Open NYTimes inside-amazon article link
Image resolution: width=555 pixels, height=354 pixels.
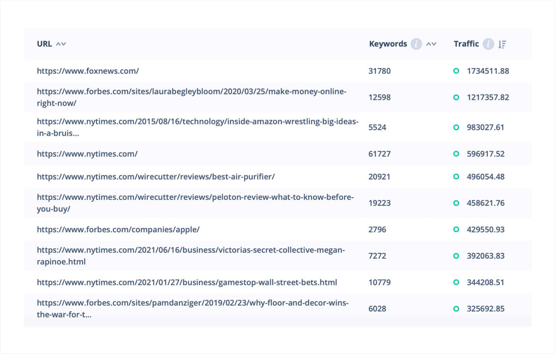point(198,127)
